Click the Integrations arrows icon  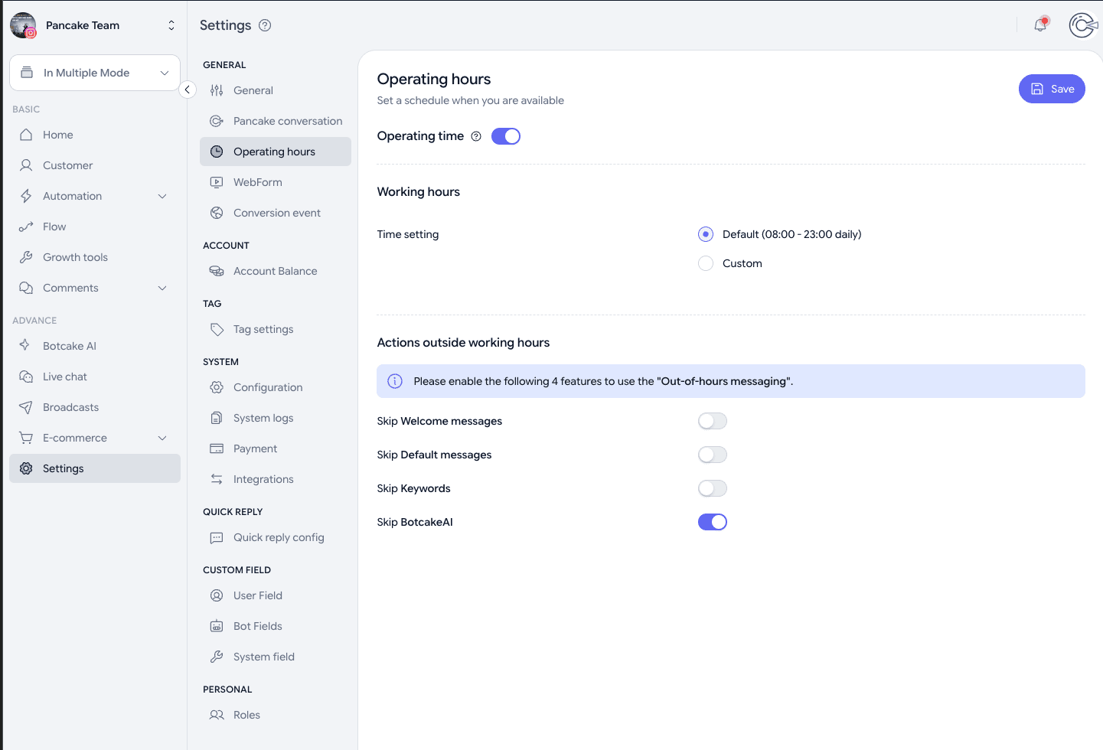[x=217, y=479]
